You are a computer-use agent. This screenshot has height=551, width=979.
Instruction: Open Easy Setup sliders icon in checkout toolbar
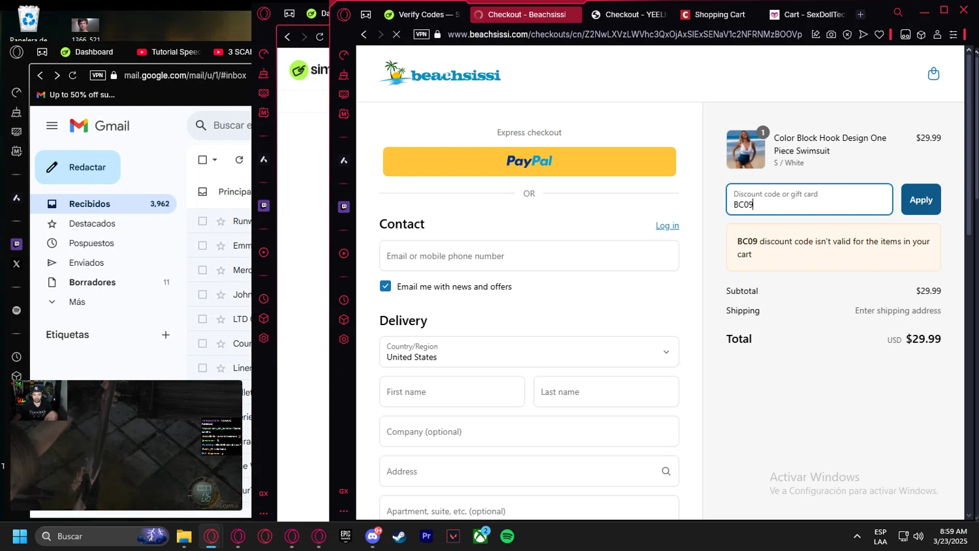[954, 35]
